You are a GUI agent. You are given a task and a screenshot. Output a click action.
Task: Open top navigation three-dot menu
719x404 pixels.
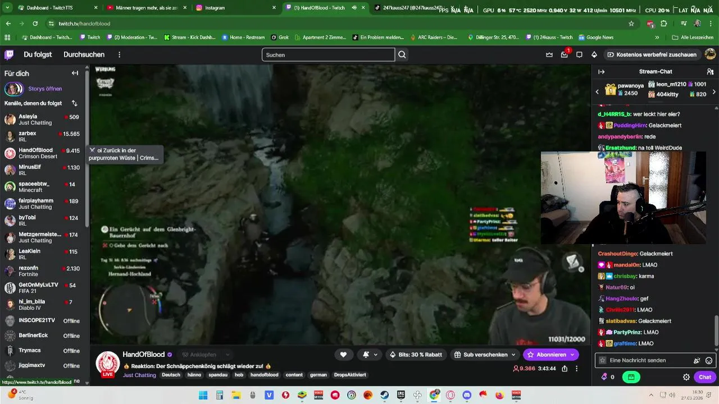tap(119, 54)
